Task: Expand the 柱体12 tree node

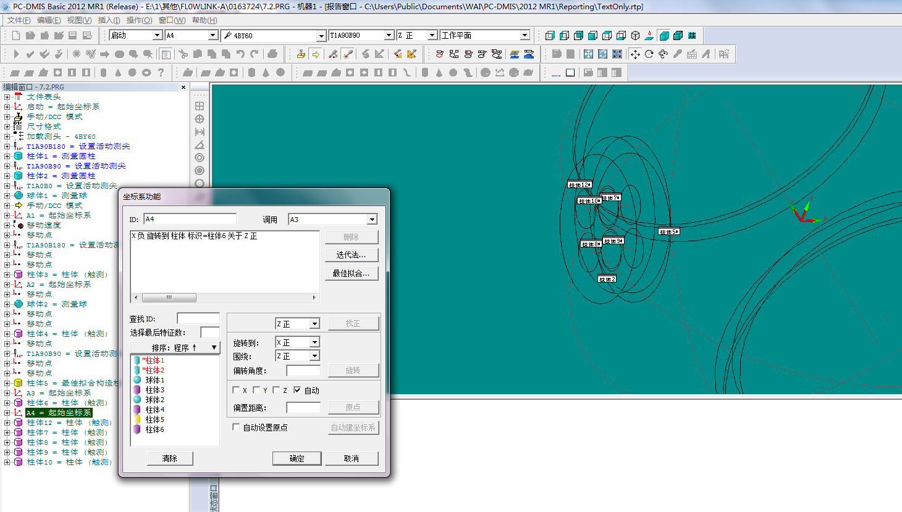Action: [x=7, y=423]
